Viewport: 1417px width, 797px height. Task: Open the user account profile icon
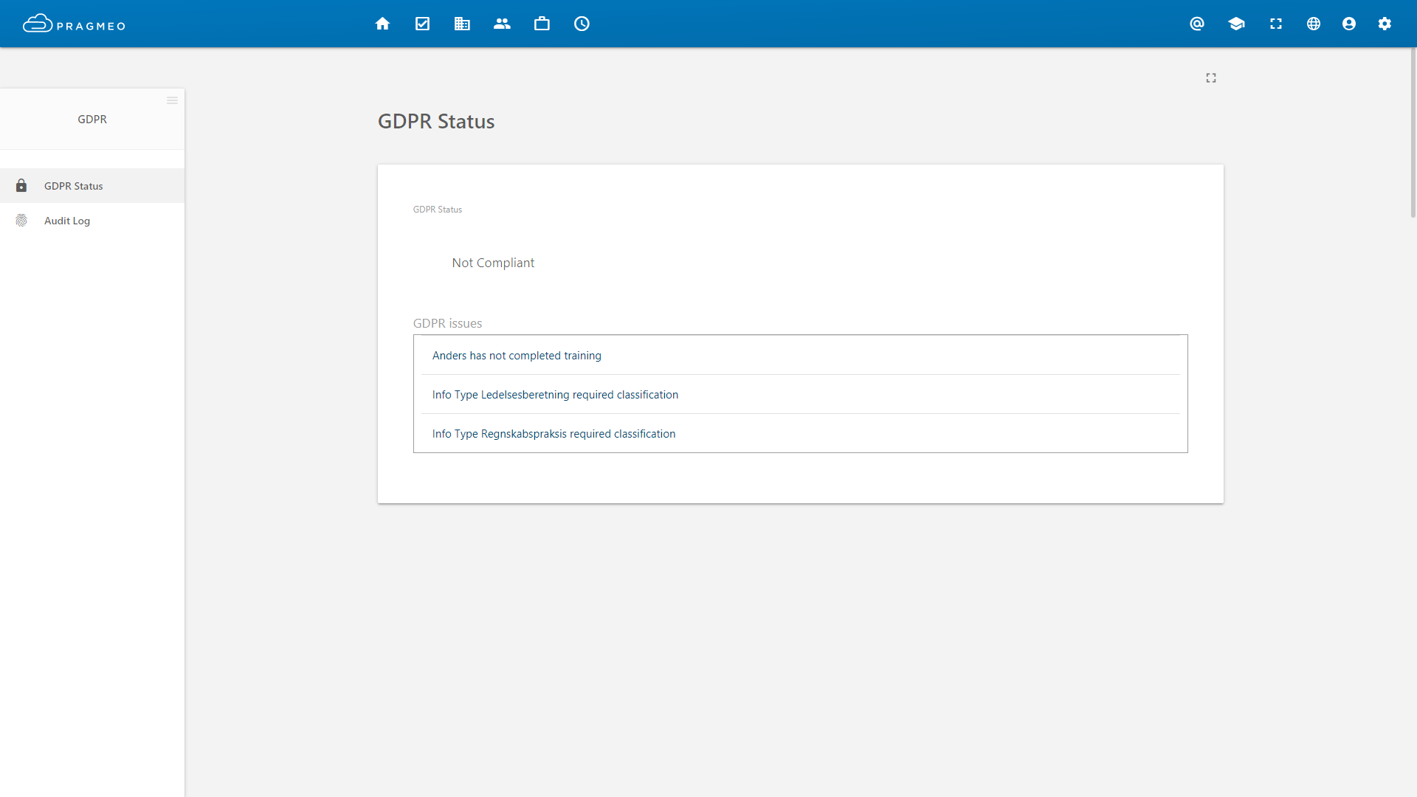1348,24
